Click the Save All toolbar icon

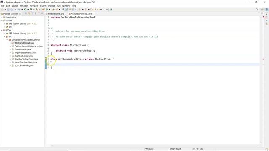[11, 10]
